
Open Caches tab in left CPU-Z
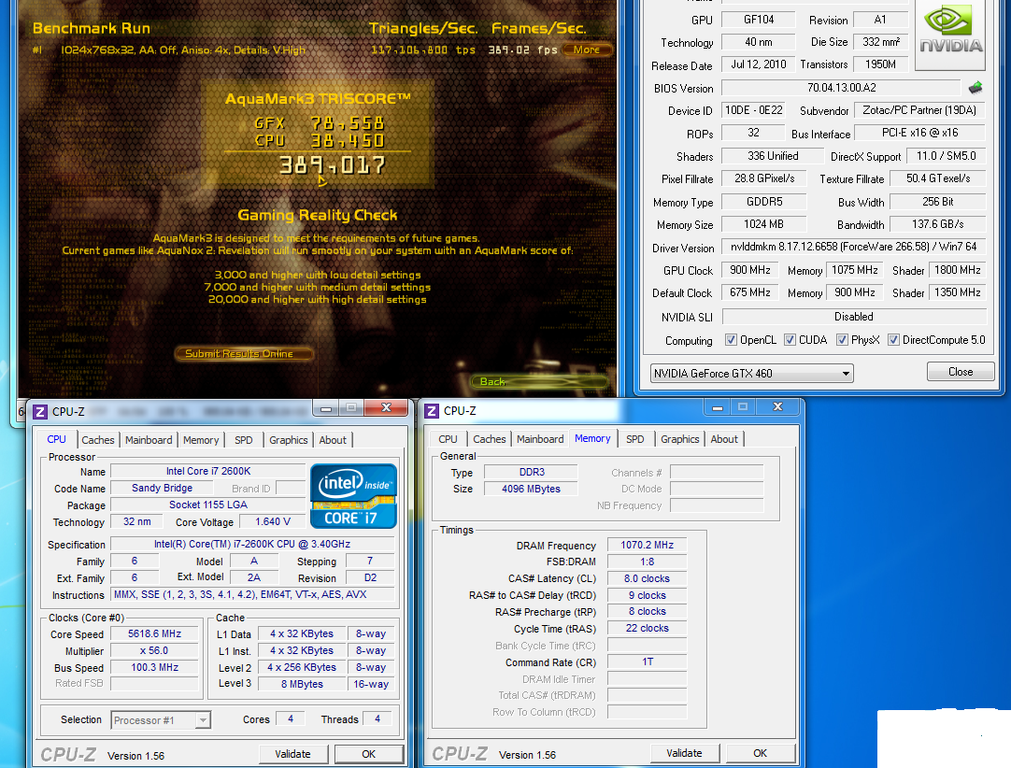98,440
